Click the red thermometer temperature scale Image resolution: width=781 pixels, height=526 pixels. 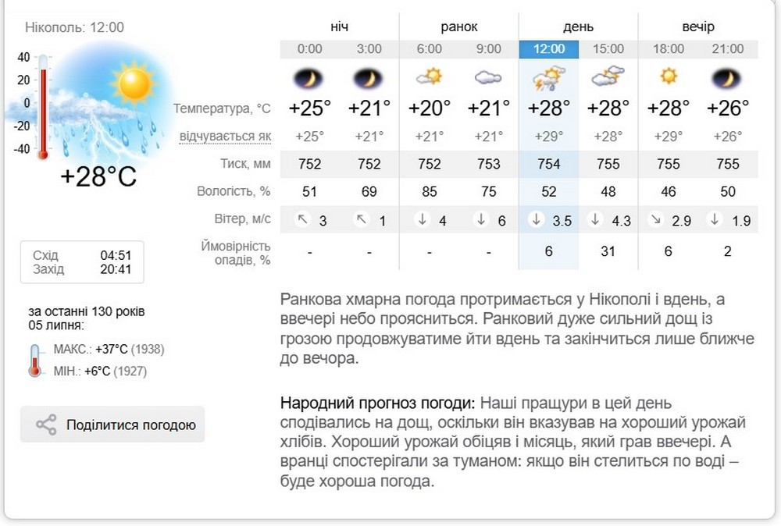point(43,107)
